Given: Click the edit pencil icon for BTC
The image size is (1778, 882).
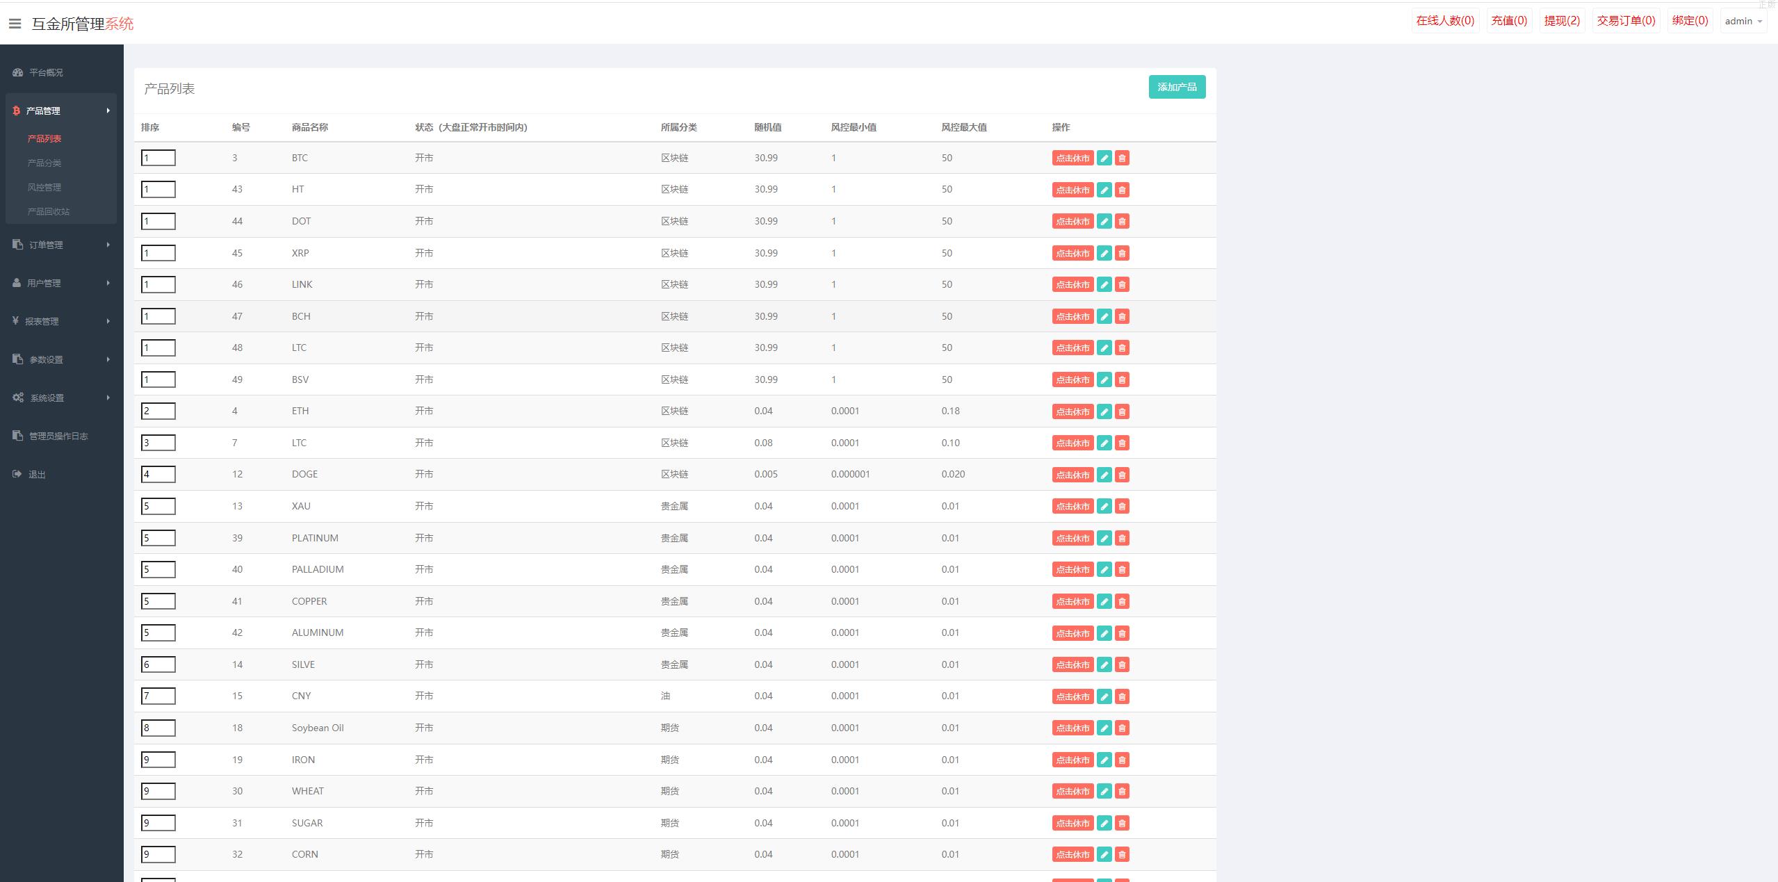Looking at the screenshot, I should [1104, 158].
